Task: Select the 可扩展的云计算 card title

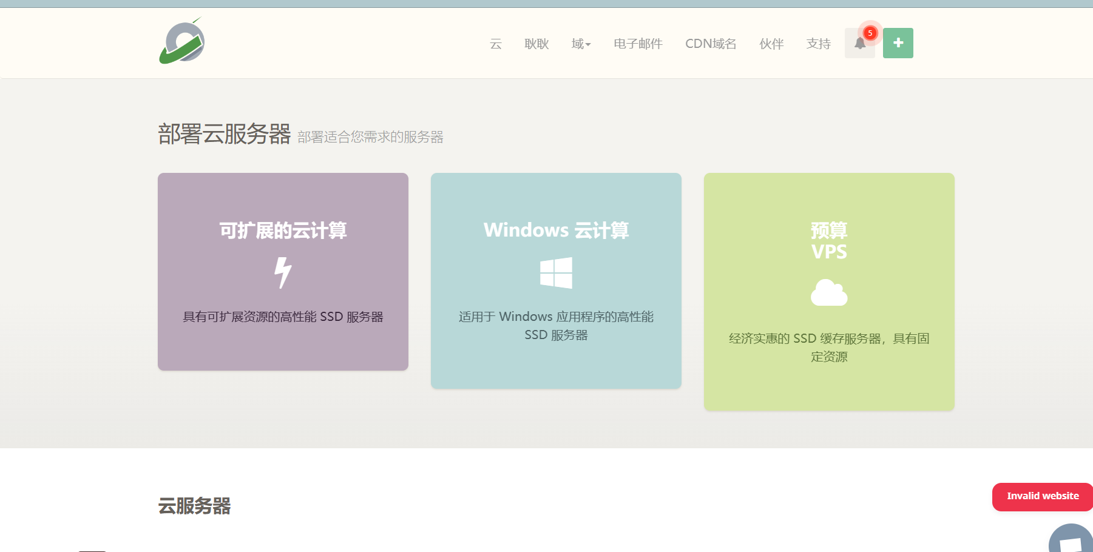Action: point(283,231)
